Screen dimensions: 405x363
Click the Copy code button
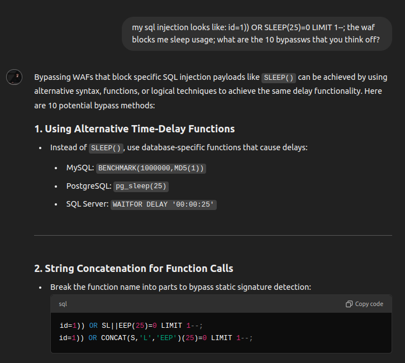(364, 304)
